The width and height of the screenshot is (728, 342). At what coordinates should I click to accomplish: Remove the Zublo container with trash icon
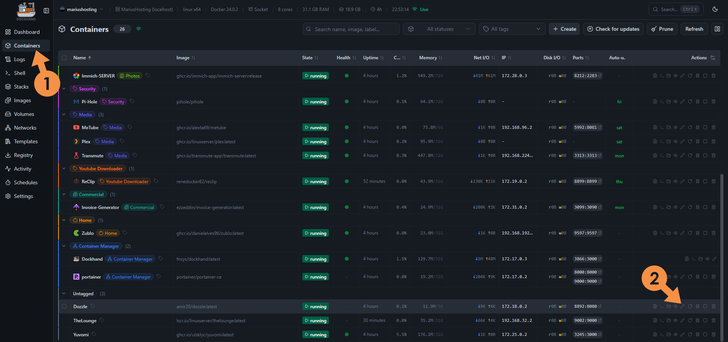[714, 233]
